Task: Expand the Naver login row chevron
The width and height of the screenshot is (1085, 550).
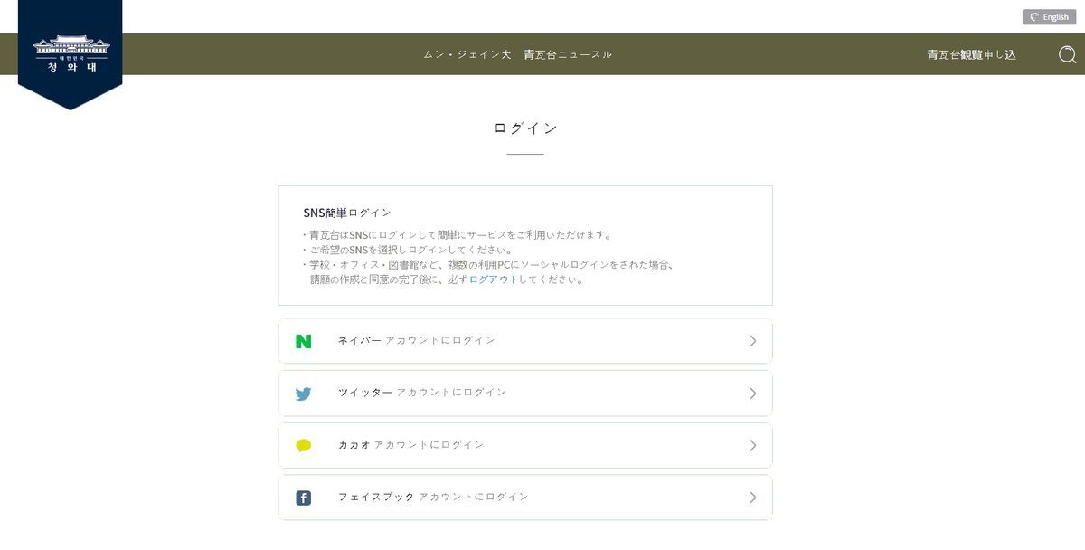Action: click(752, 341)
